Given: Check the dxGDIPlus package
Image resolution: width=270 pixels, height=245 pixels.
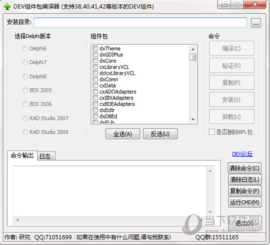Looking at the screenshot, I should [95, 54].
